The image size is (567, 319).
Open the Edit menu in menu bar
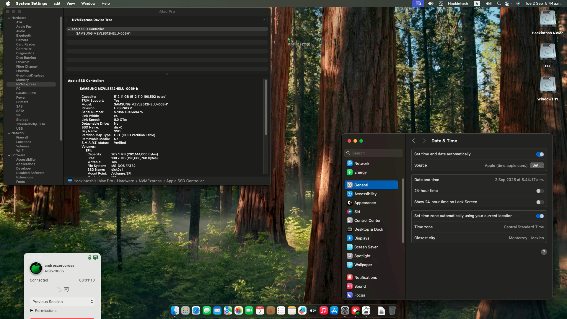(x=57, y=4)
